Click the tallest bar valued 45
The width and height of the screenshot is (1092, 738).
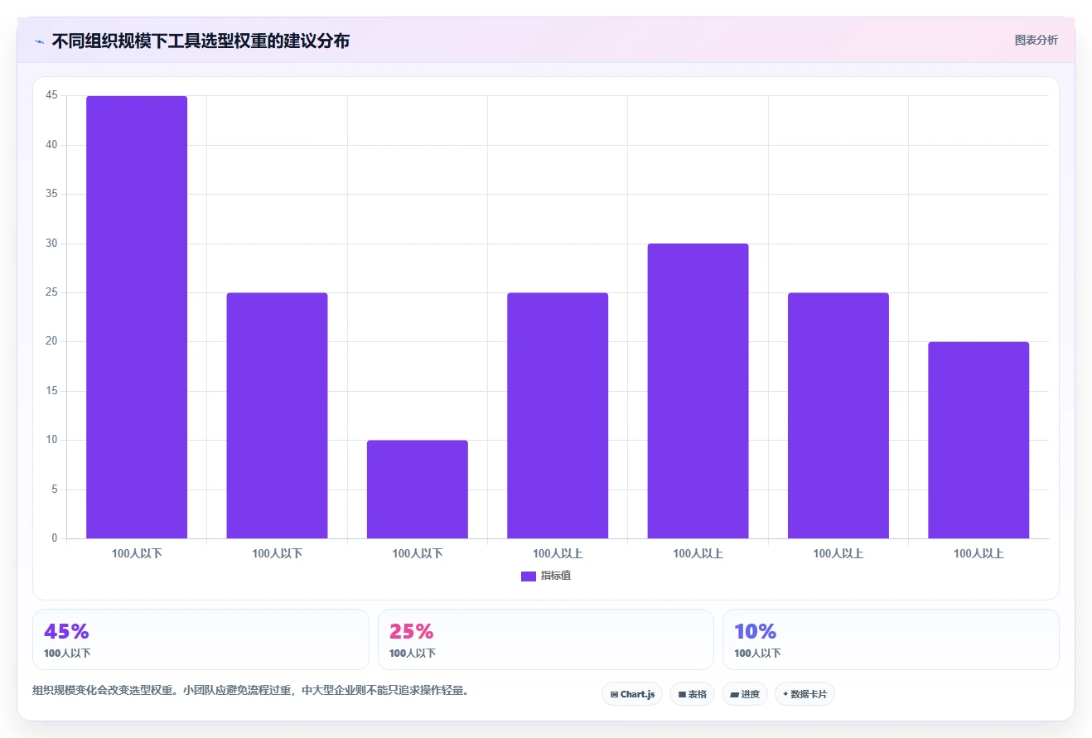137,317
